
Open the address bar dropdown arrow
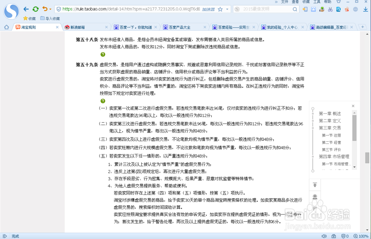[x=227, y=9]
